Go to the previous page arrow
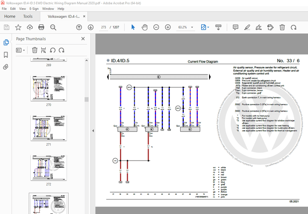Image resolution: width=308 pixels, height=214 pixels. 79,27
